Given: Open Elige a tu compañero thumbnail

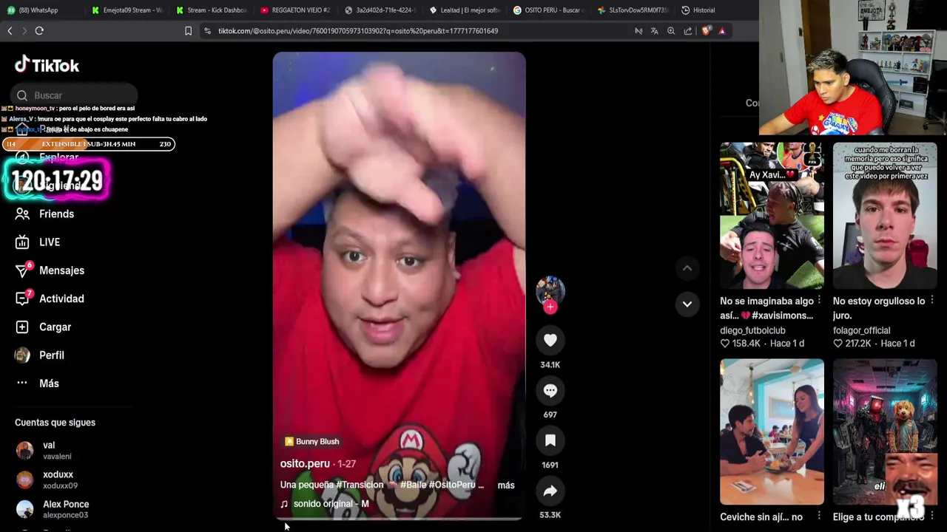Looking at the screenshot, I should [x=885, y=432].
